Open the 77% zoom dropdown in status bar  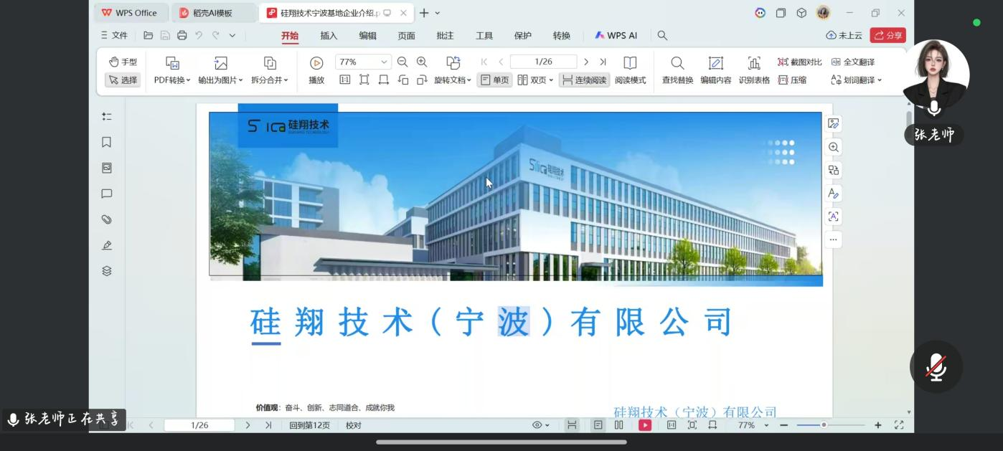(753, 425)
